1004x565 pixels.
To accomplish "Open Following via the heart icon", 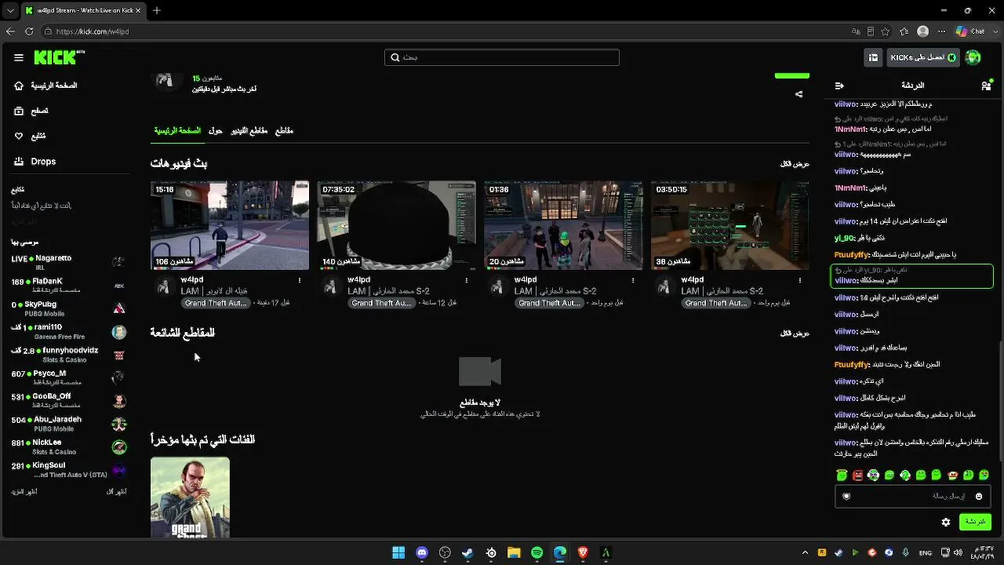I will (x=19, y=136).
